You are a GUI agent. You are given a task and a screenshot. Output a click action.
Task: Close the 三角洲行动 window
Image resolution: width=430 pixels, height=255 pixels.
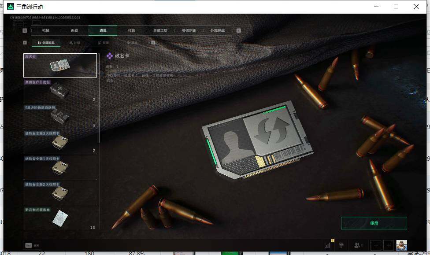416,7
